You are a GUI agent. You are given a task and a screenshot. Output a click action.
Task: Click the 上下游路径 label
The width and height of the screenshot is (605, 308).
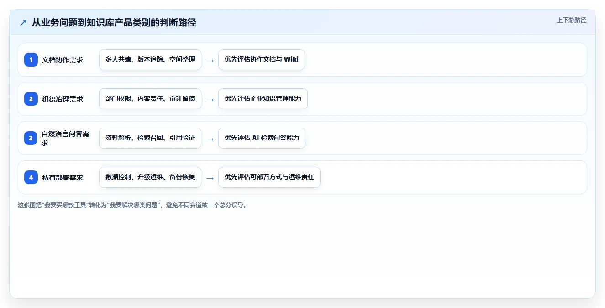pyautogui.click(x=571, y=20)
